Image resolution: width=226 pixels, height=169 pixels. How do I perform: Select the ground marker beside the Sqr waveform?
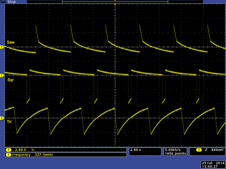[x=2, y=75]
